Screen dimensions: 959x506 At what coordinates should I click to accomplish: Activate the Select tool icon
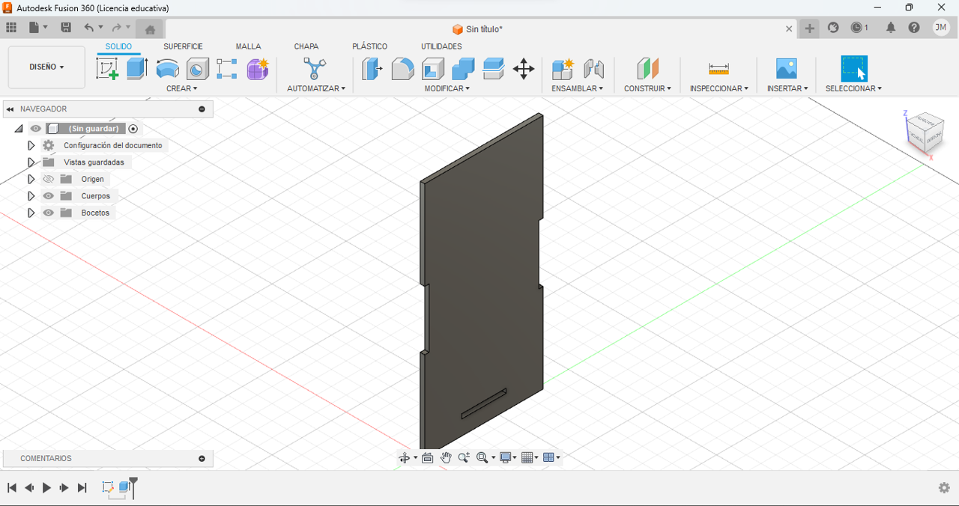coord(854,69)
